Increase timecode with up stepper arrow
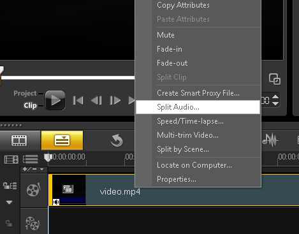299x234 pixels. pyautogui.click(x=275, y=97)
